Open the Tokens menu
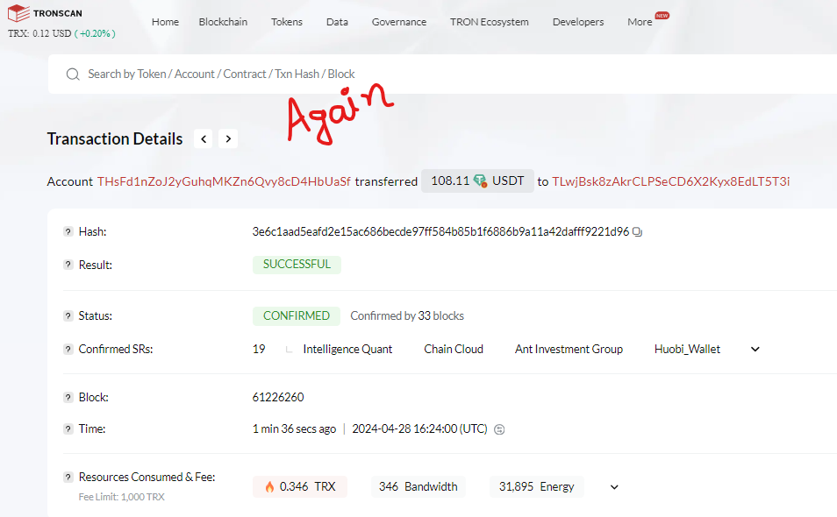Screen dimensions: 837x517 (x=287, y=22)
